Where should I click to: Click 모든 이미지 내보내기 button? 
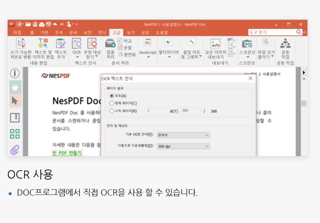[x=216, y=49]
